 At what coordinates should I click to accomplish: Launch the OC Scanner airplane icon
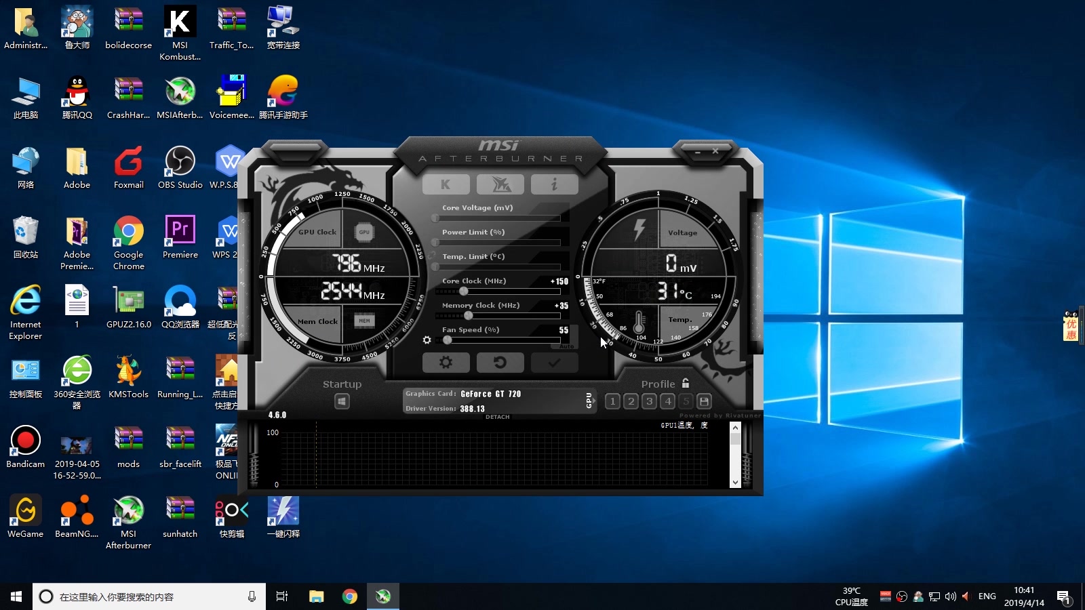tap(500, 184)
